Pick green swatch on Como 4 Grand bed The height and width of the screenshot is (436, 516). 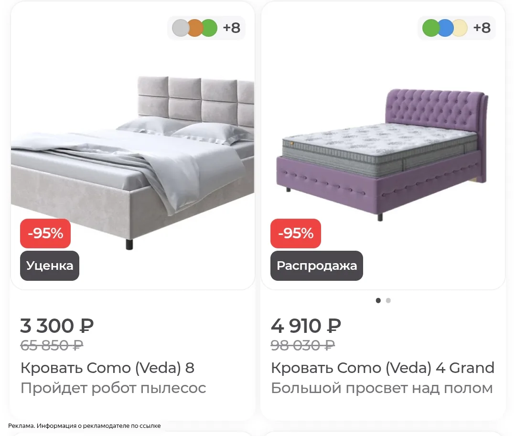430,28
